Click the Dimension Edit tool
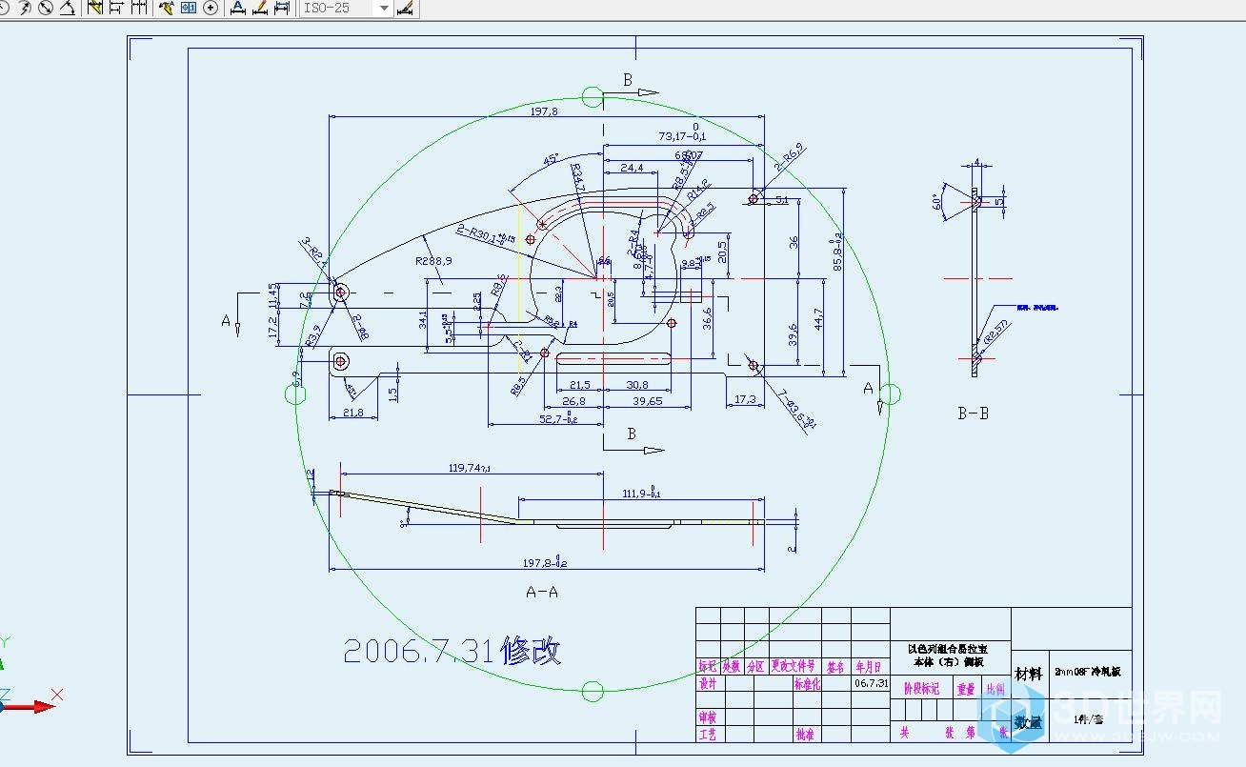This screenshot has width=1246, height=767. coord(237,8)
